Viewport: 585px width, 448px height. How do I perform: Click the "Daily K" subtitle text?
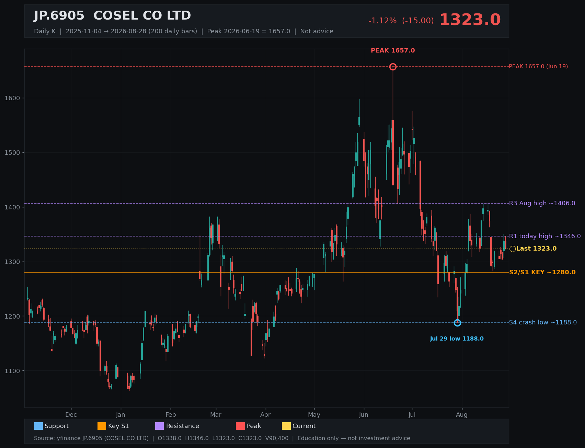coord(45,31)
